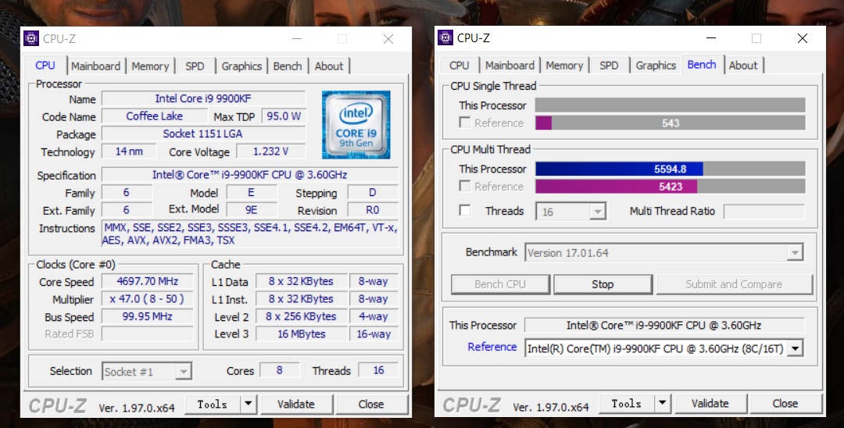Screen dimensions: 844x428
Task: Open Memory tab in right window
Action: (565, 66)
